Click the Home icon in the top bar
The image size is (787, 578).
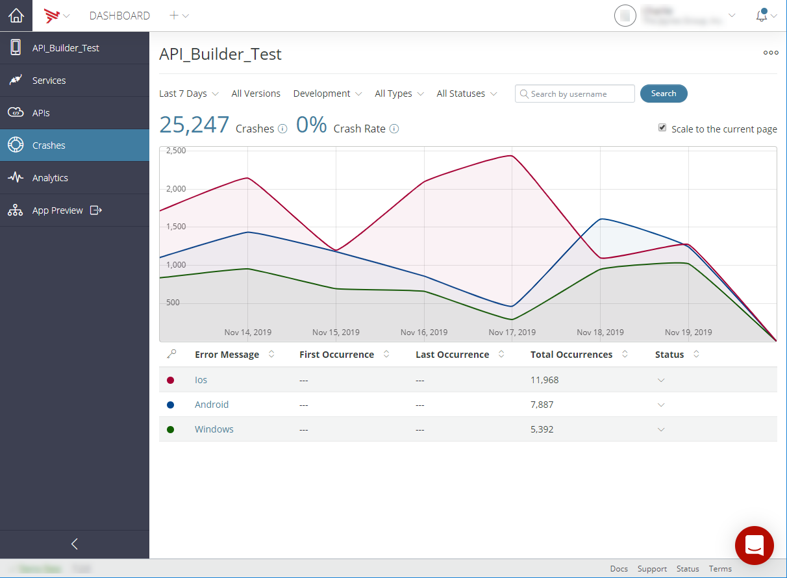(16, 16)
